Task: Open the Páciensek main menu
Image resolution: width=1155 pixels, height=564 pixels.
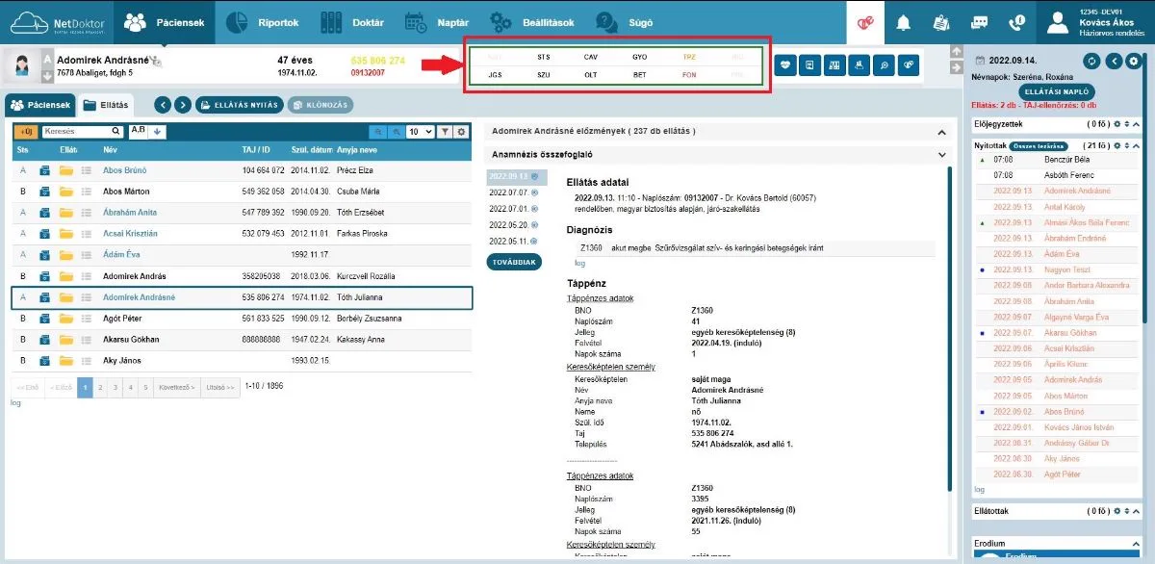Action: pos(165,22)
